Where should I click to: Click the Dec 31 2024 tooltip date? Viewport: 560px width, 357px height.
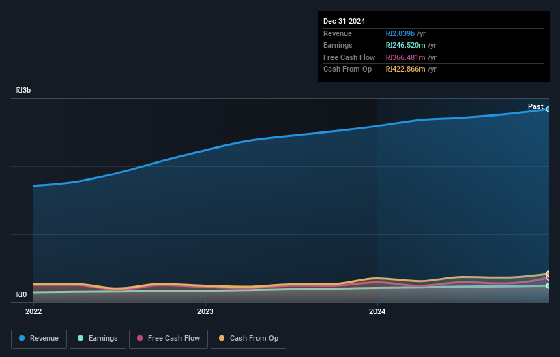pos(344,21)
